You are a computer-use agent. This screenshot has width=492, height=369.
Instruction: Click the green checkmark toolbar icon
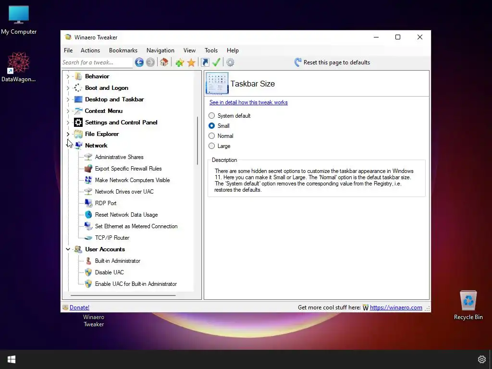(x=217, y=62)
